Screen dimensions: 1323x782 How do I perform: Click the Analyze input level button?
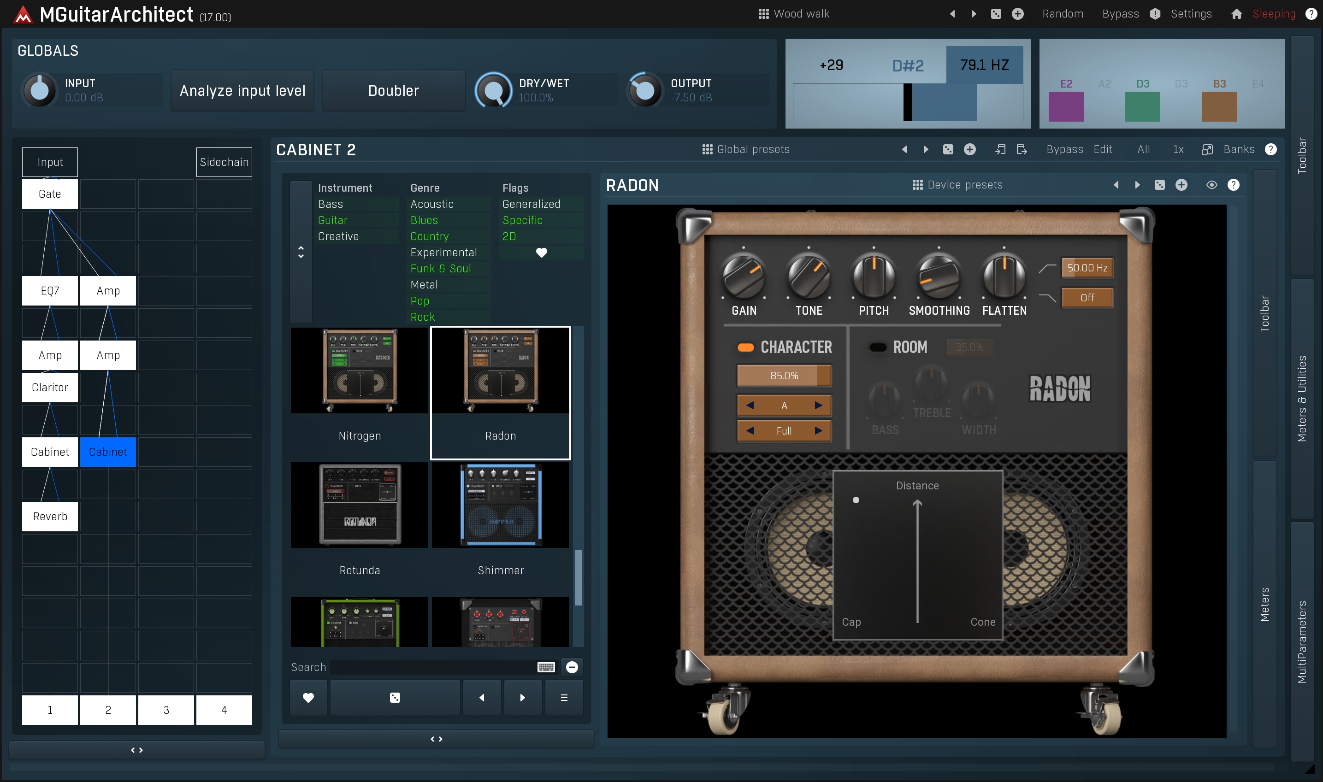tap(242, 91)
